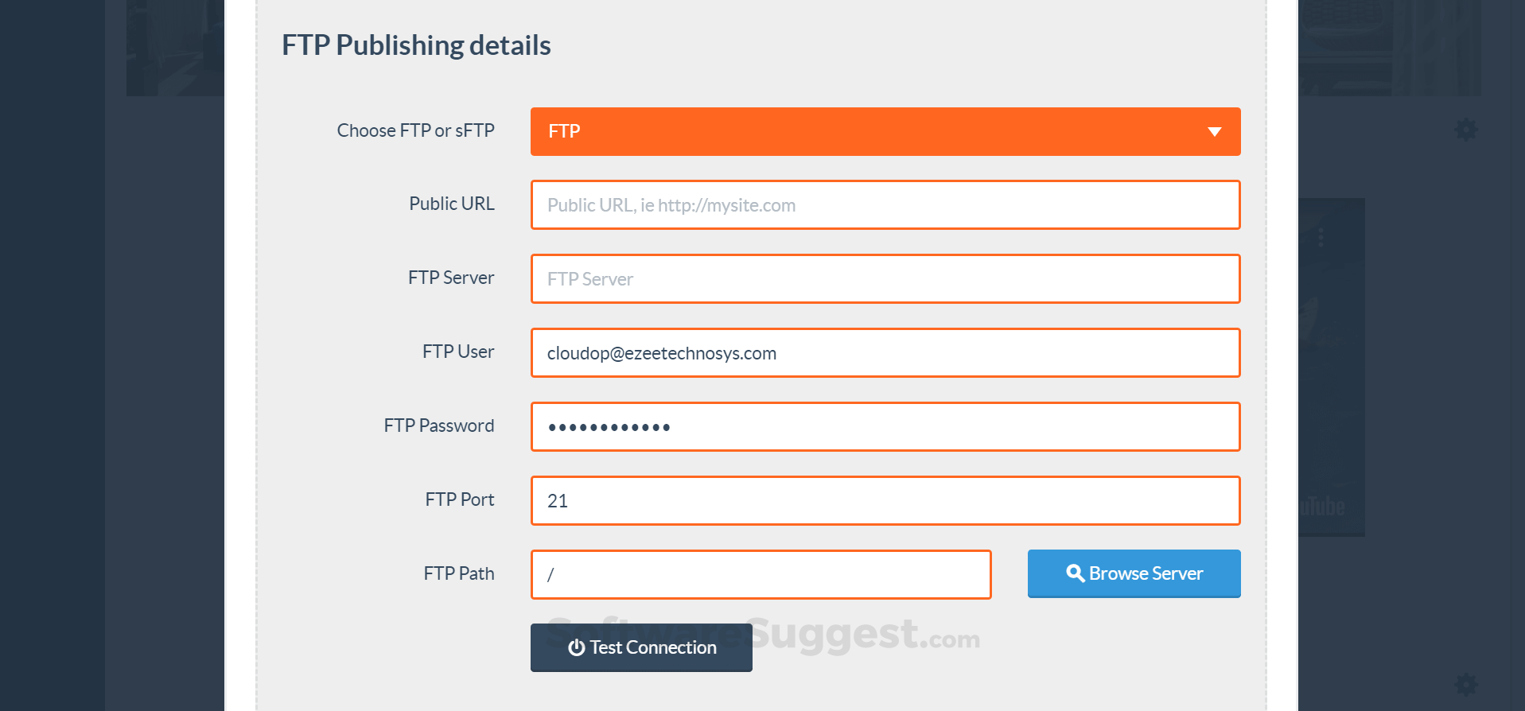Click the "FTP Path" label text

pos(458,573)
